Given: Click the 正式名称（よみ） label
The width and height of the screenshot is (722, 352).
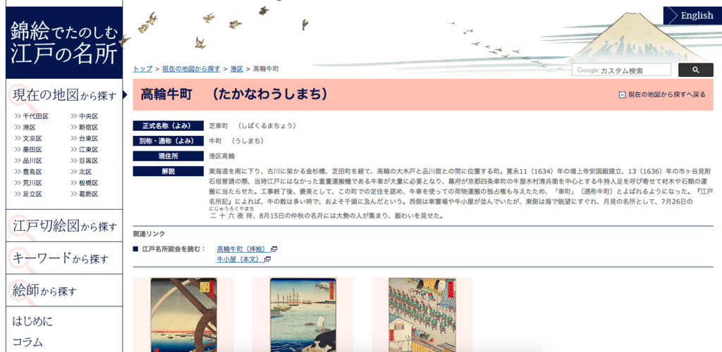Looking at the screenshot, I should [x=168, y=125].
